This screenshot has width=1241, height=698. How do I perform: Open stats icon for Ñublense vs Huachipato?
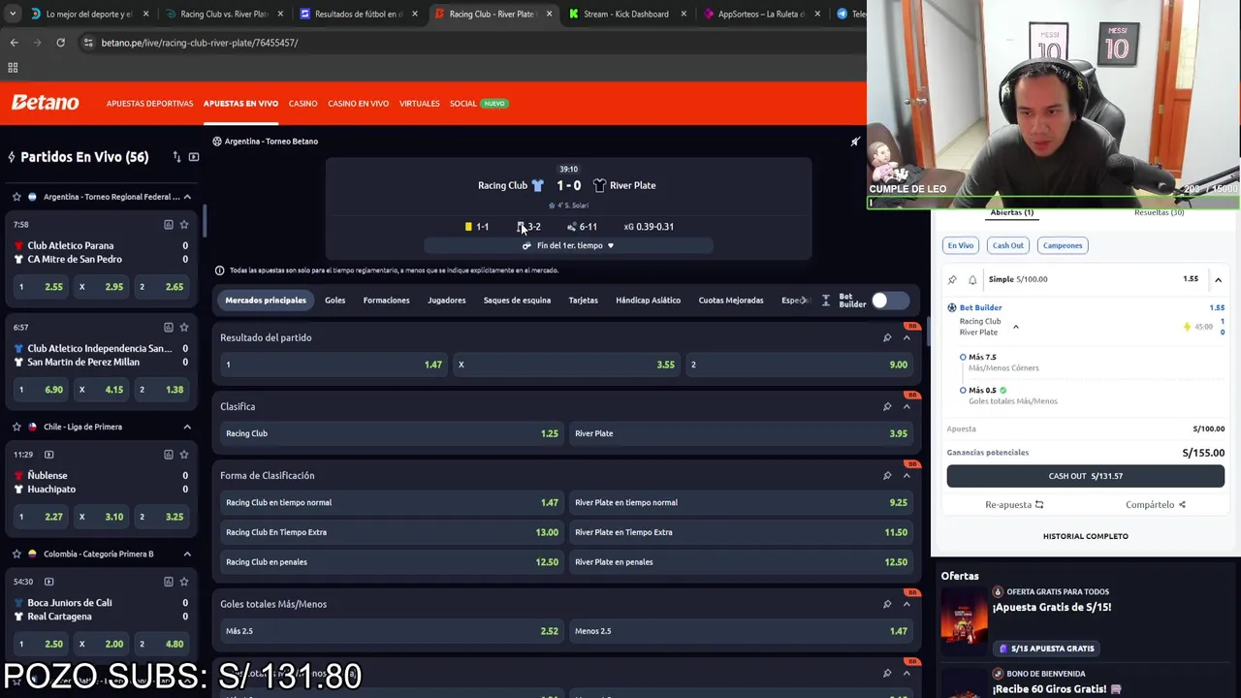point(168,455)
